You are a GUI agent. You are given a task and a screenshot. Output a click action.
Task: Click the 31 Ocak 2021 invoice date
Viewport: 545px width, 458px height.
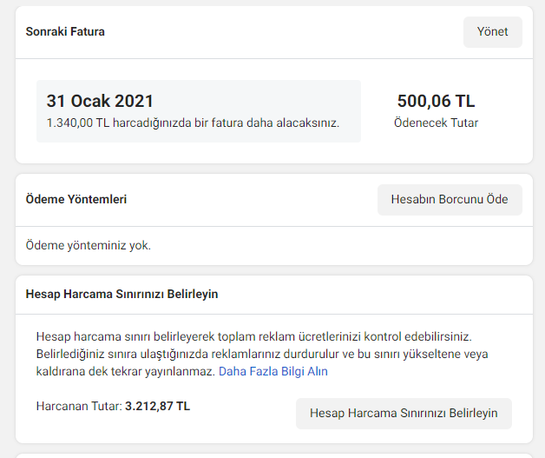click(x=100, y=101)
